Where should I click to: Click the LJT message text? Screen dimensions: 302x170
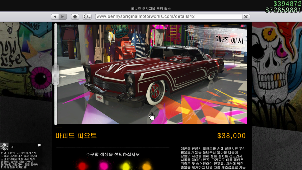pos(19,160)
